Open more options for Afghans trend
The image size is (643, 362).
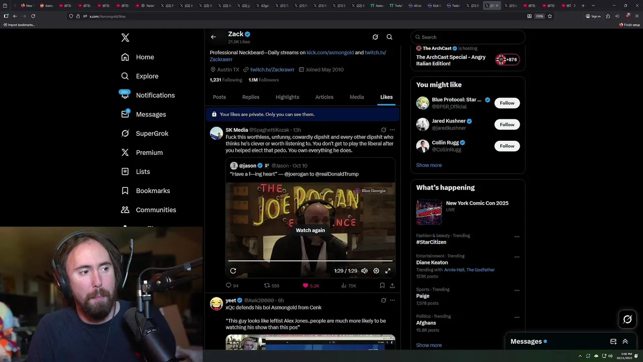(517, 318)
